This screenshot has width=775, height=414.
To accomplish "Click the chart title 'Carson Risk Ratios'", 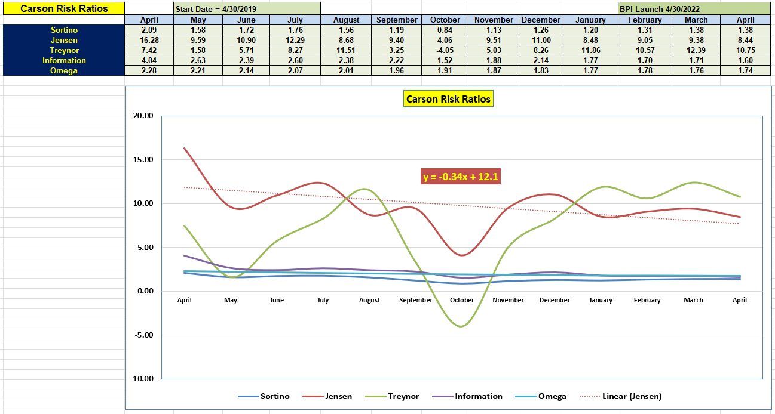I will coord(449,99).
